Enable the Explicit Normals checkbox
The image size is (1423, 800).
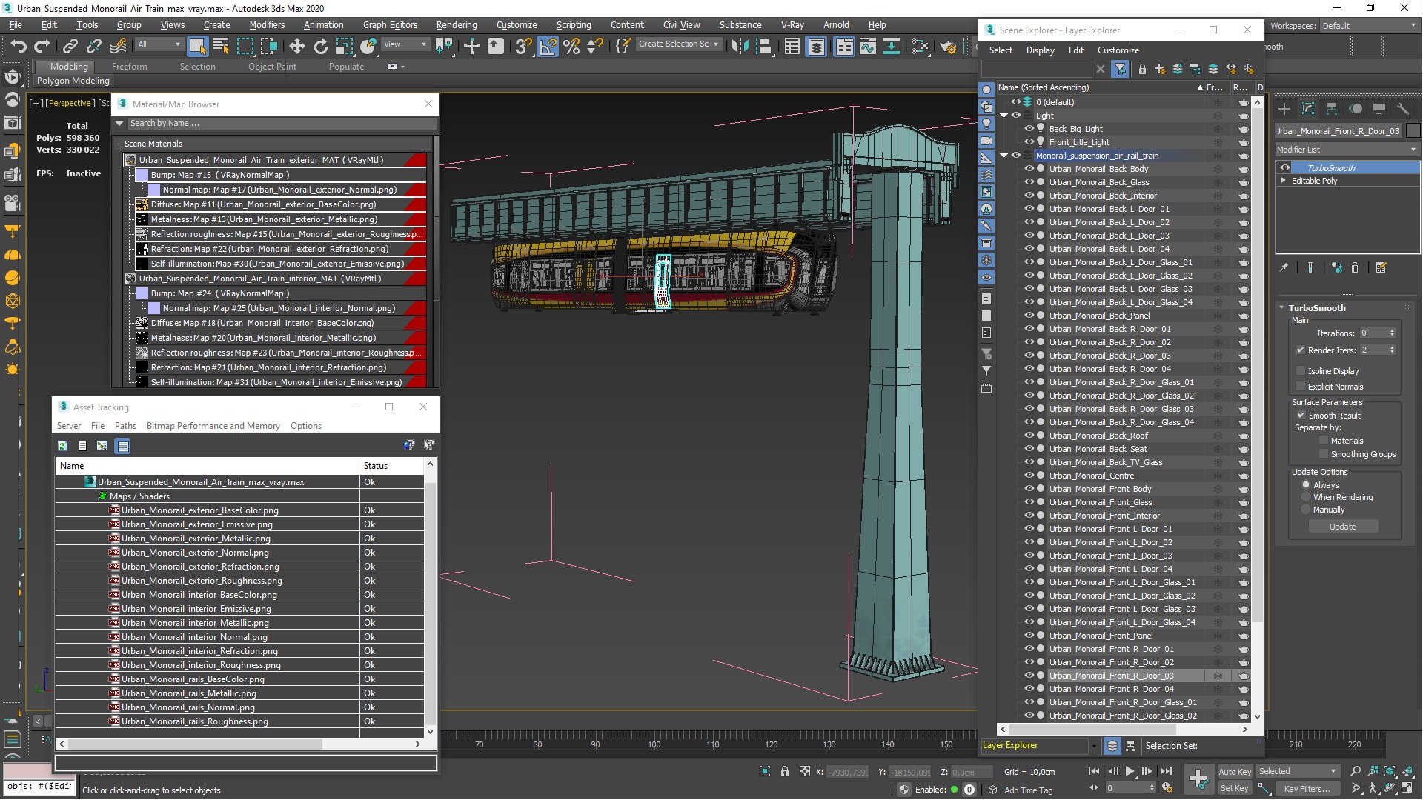click(x=1301, y=387)
